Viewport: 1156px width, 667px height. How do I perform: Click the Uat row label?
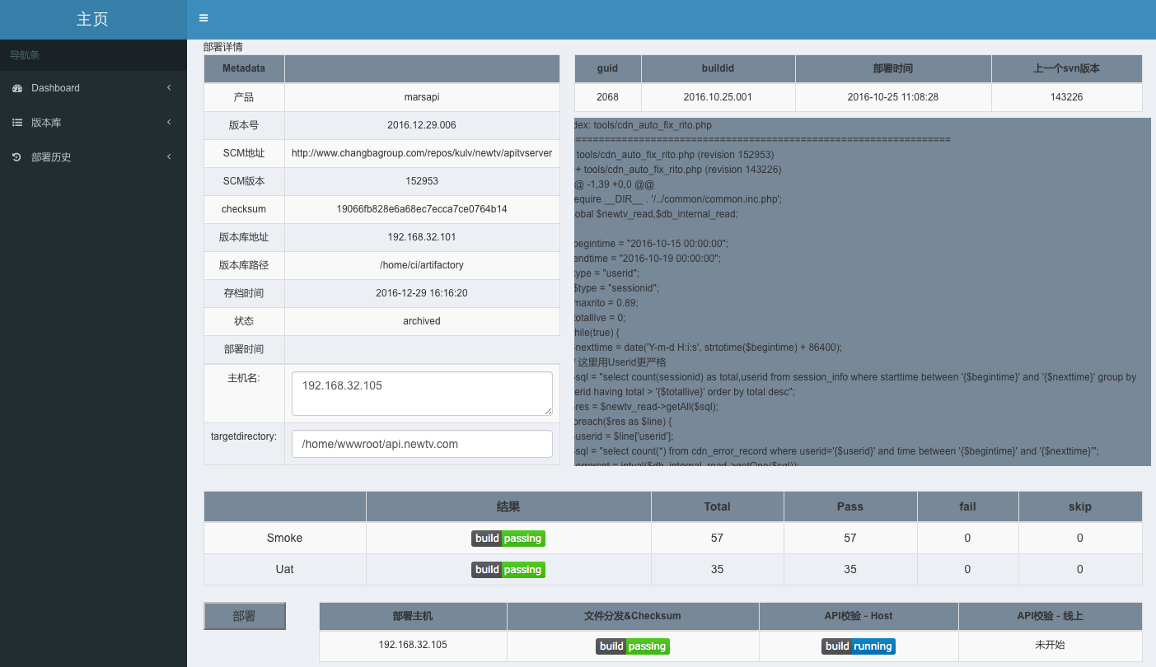point(285,570)
